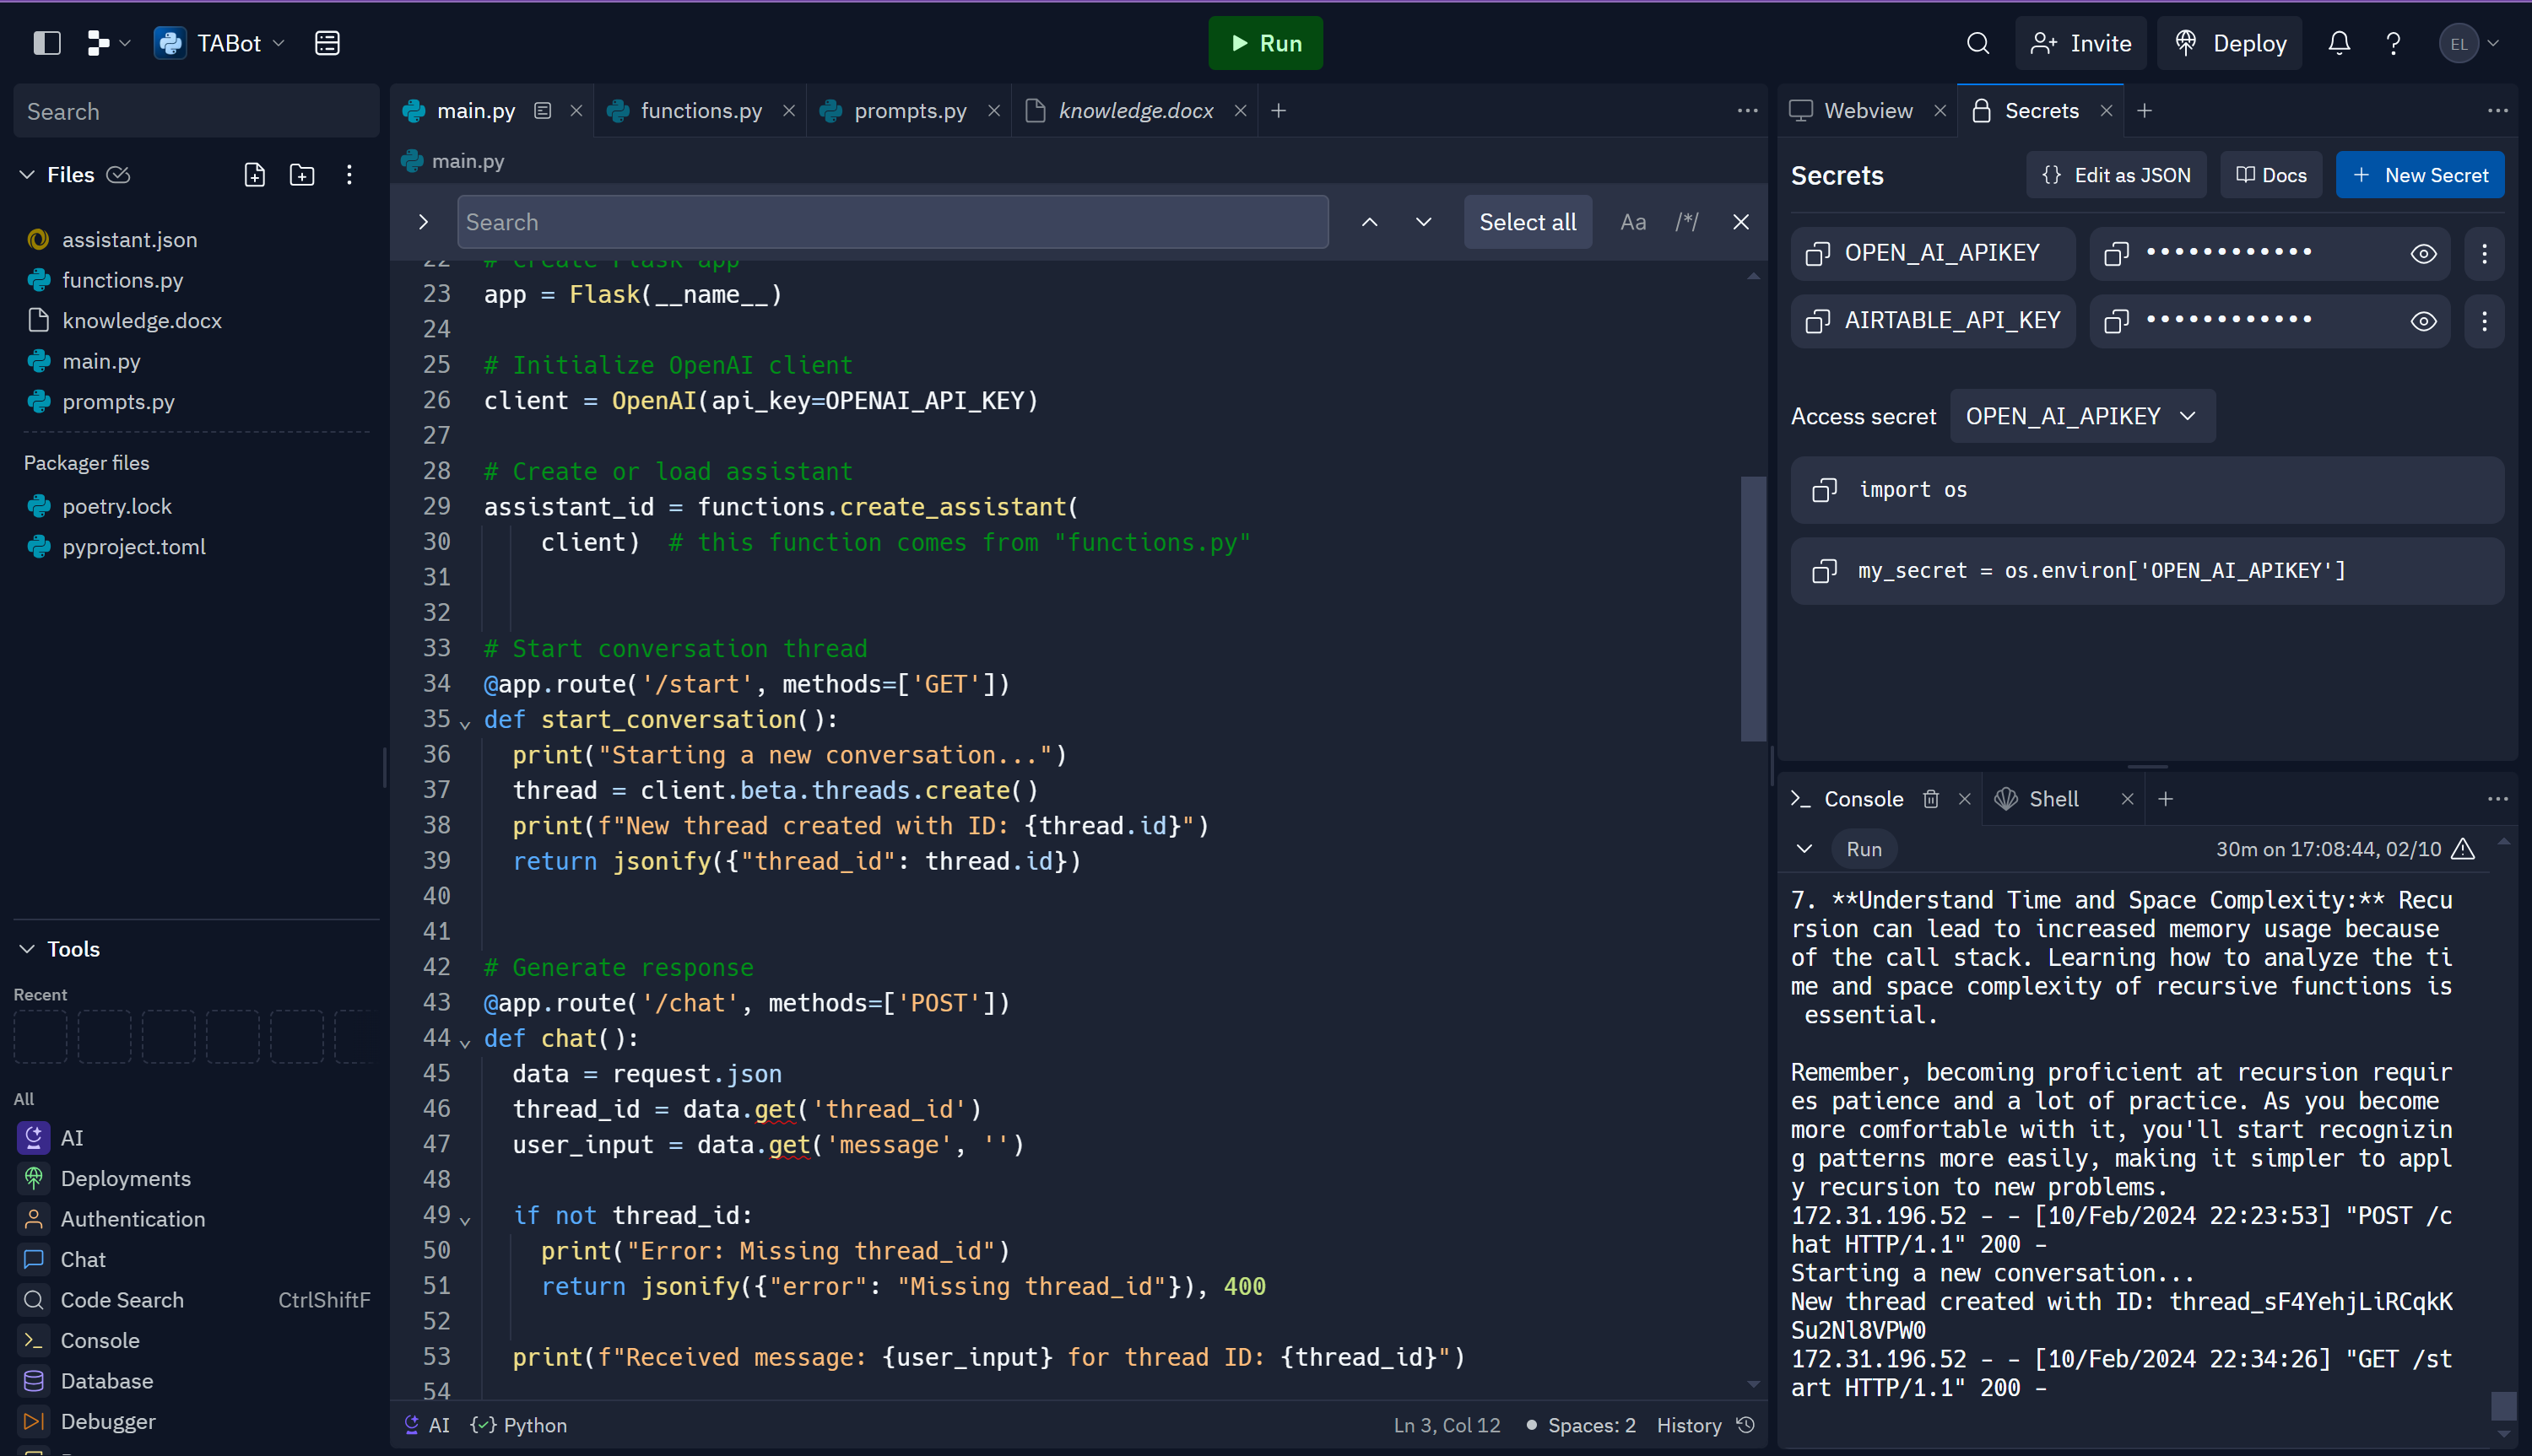Switch to the Shell tab
Image resolution: width=2532 pixels, height=1456 pixels.
pyautogui.click(x=2053, y=799)
